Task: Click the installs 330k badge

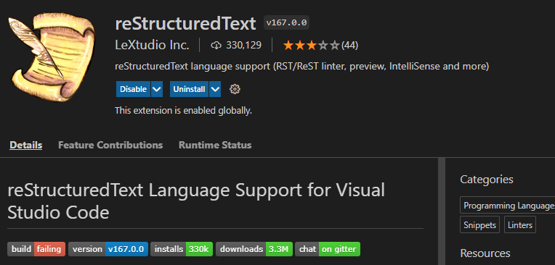Action: [x=182, y=249]
